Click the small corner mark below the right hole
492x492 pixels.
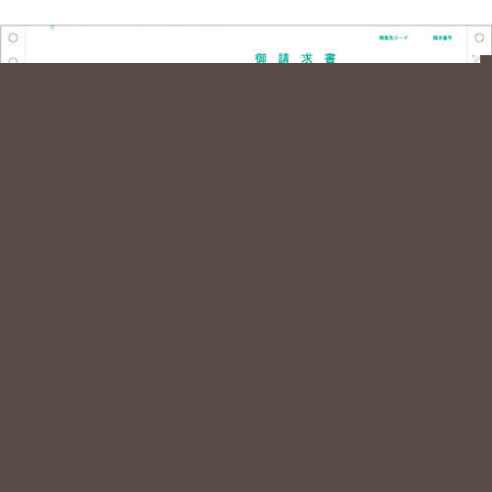coord(475,58)
